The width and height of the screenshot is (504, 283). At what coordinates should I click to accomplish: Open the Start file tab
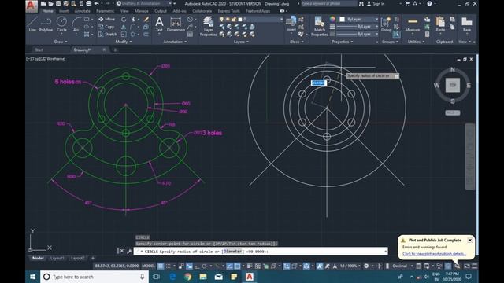click(x=39, y=50)
